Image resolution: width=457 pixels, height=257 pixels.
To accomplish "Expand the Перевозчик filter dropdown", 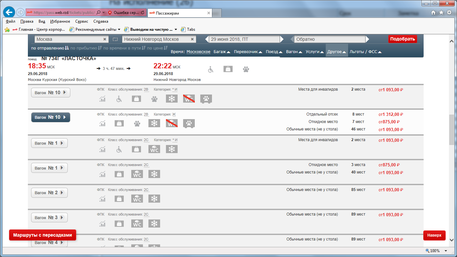I will click(248, 52).
